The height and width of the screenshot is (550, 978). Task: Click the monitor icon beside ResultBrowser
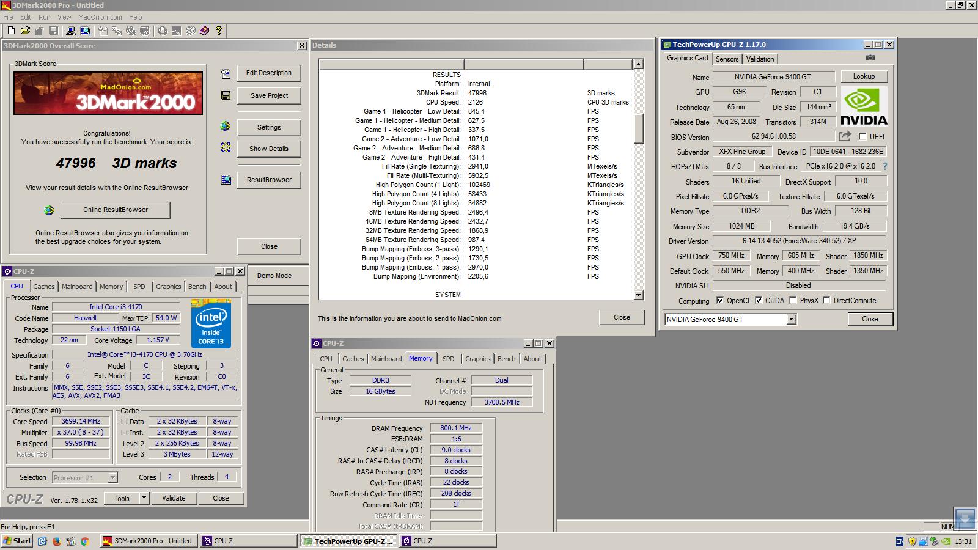click(x=226, y=180)
